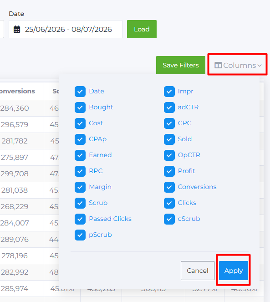Select the conversions value 281,038

(x=15, y=190)
